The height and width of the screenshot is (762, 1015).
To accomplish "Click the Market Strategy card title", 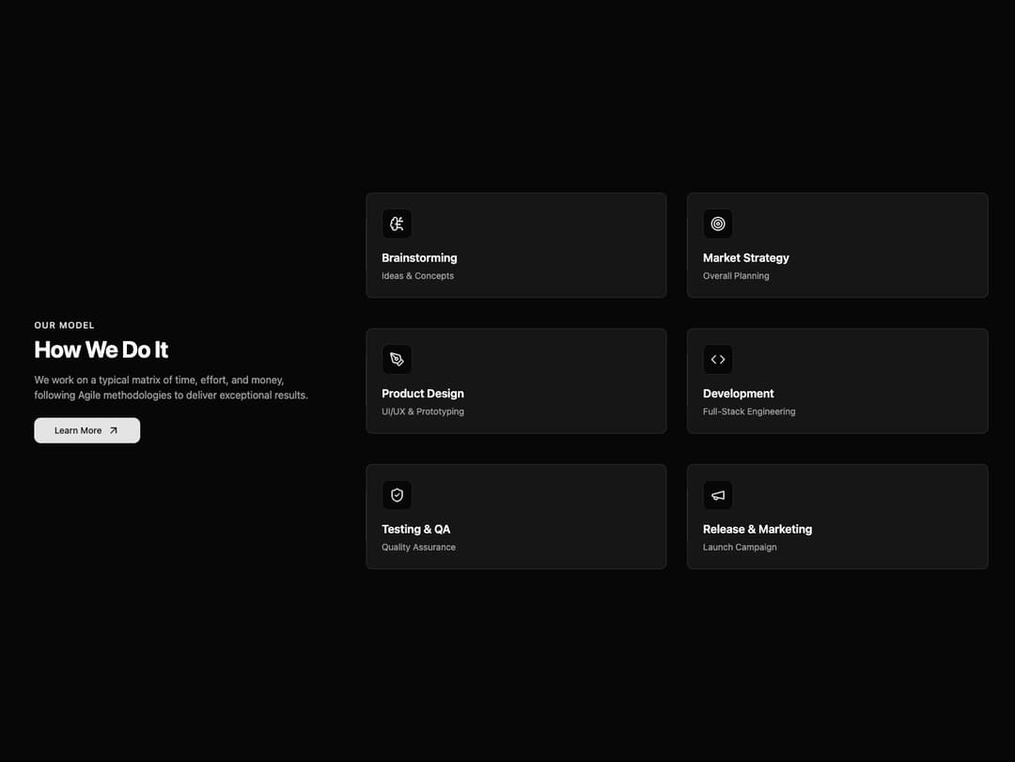I will (x=745, y=257).
